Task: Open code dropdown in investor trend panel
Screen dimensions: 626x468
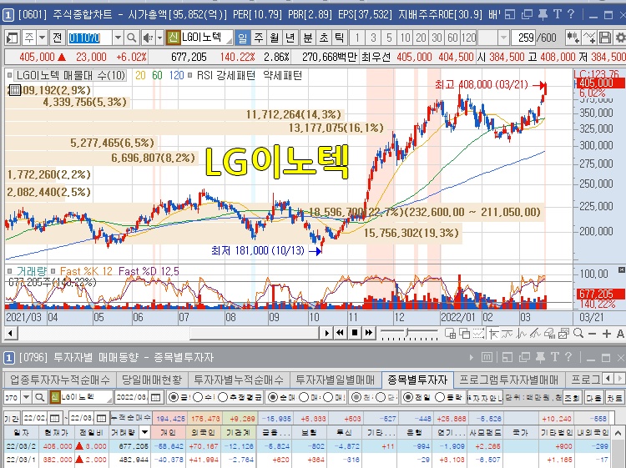Action: 27,397
